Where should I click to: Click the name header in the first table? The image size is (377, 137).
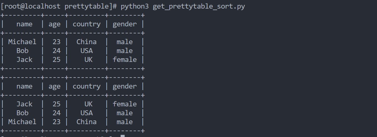[24, 24]
